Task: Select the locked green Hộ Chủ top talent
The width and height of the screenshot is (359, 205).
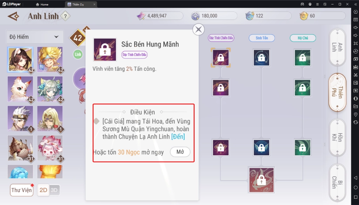Action: [x=303, y=58]
